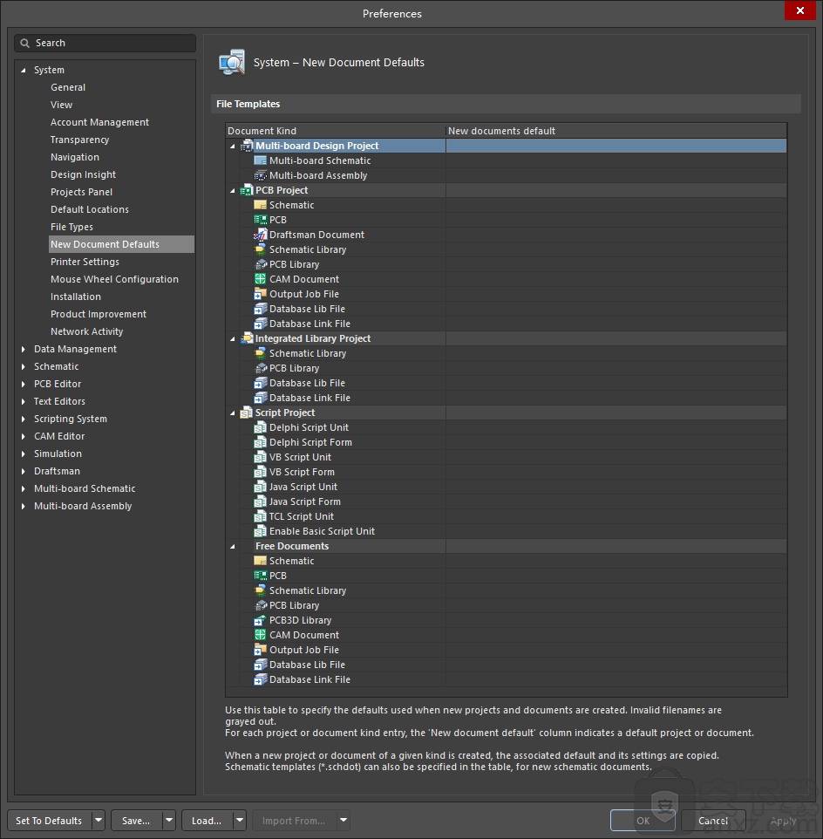
Task: Click the VB Script Form icon
Action: tap(260, 472)
